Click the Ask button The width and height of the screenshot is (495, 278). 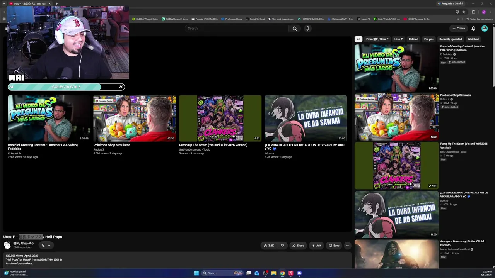tap(316, 246)
